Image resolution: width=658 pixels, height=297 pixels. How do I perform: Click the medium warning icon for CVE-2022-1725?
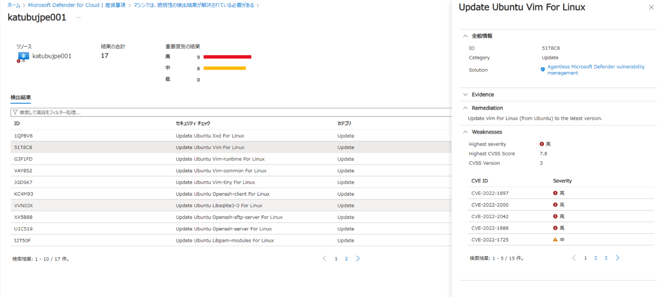[556, 240]
